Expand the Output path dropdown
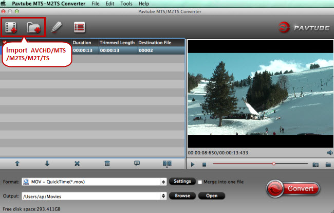The image size is (334, 213). click(x=163, y=196)
